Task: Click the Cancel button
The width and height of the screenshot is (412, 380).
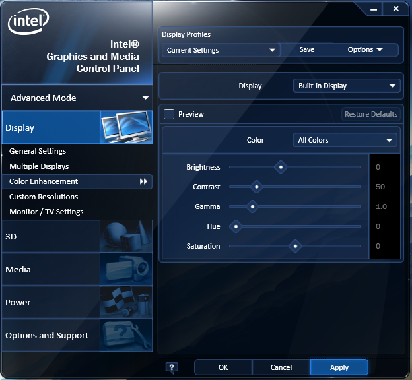Action: click(x=281, y=367)
